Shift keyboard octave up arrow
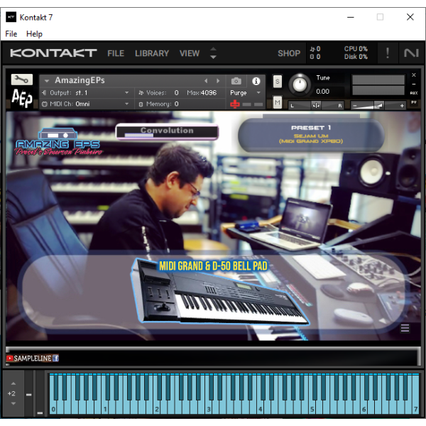 [x=13, y=383]
